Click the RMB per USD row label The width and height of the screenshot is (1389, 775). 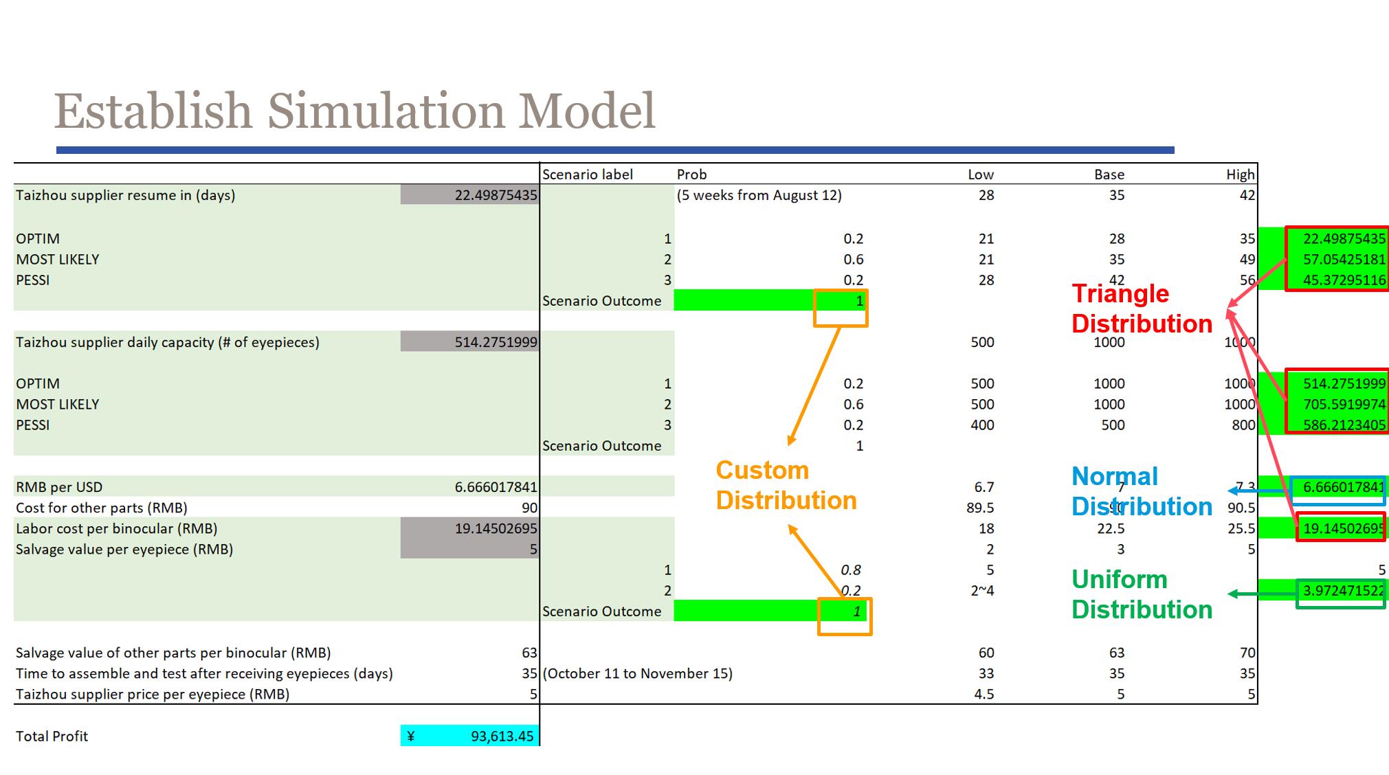point(59,487)
